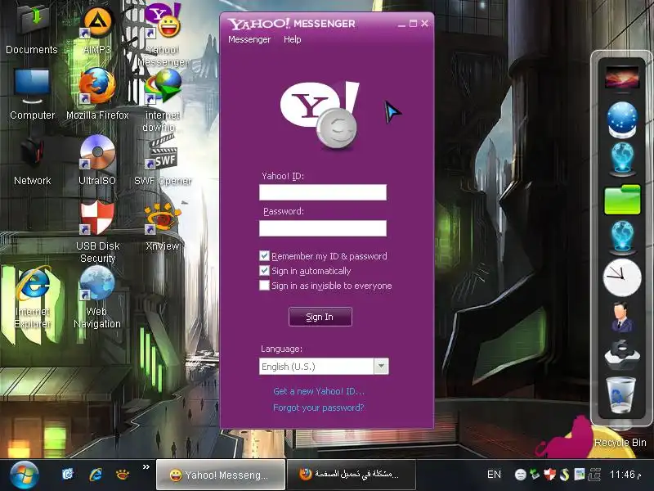Uncheck Remember my ID & password
The image size is (654, 491).
coord(264,255)
